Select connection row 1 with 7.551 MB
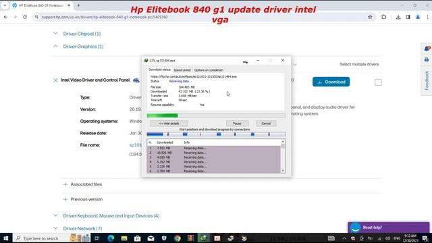 pos(214,148)
